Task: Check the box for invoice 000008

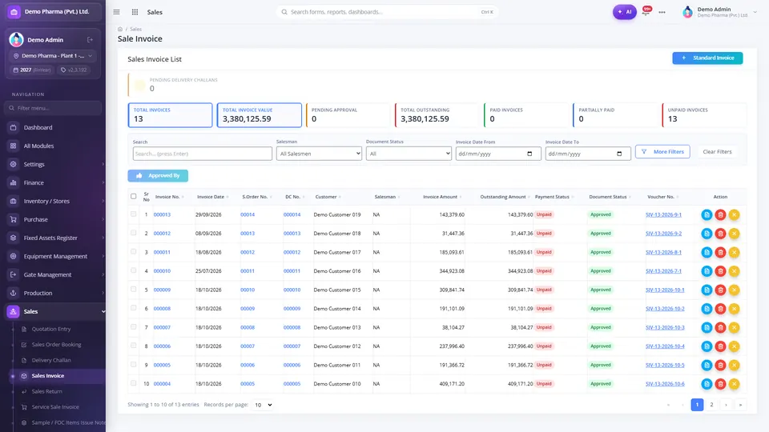Action: tap(134, 308)
